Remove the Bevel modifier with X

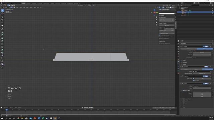pos(210,46)
